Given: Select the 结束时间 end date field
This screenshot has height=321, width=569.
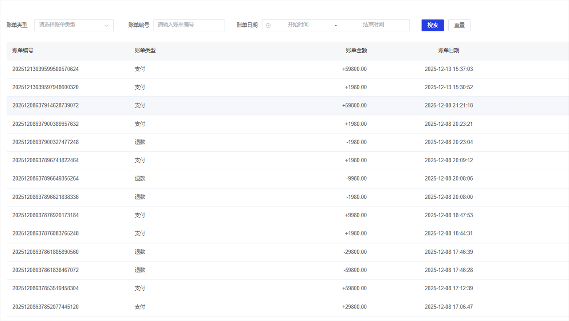Looking at the screenshot, I should [373, 25].
